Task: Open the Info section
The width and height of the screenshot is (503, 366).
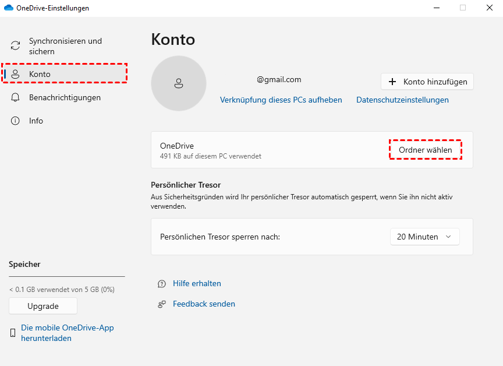Action: pyautogui.click(x=36, y=121)
